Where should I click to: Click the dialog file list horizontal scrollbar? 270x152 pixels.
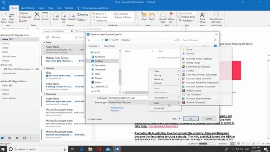click(x=137, y=92)
